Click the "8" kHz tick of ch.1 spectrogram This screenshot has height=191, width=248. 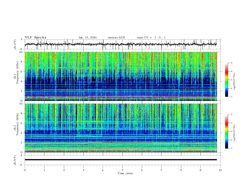[x=22, y=62]
